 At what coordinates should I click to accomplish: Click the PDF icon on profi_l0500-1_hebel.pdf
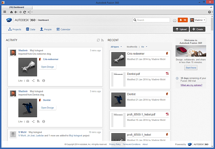coord(167,114)
